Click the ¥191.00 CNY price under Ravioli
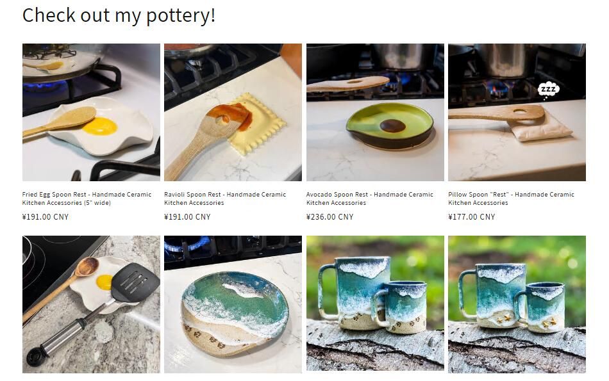This screenshot has width=609, height=381. [x=187, y=217]
